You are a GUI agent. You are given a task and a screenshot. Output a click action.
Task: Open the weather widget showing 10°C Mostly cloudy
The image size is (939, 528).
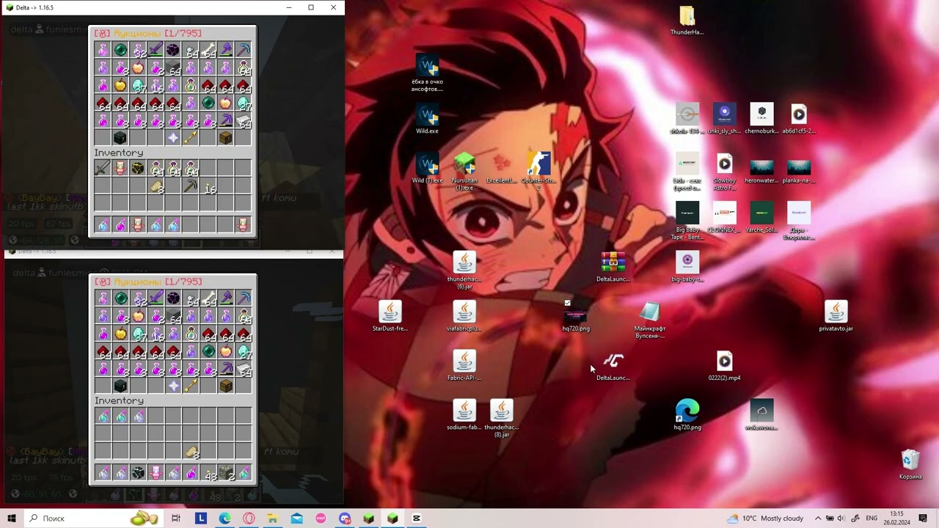click(765, 518)
